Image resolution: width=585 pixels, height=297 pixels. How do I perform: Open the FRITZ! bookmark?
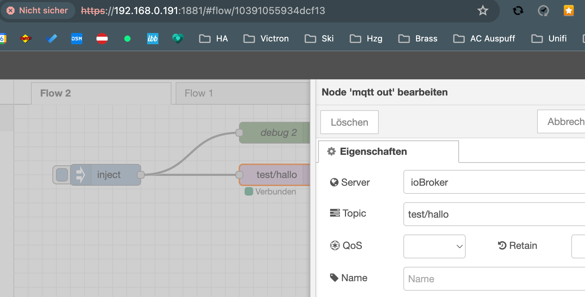pos(26,39)
